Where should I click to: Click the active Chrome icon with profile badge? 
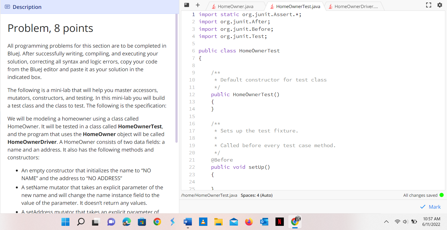(x=295, y=222)
